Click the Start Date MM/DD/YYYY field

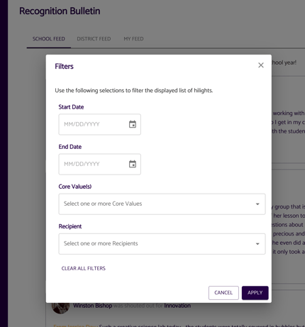tap(99, 124)
